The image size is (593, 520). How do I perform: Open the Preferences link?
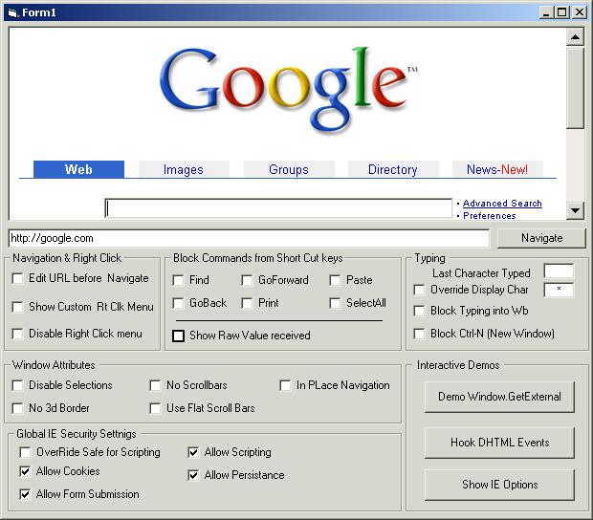(490, 215)
